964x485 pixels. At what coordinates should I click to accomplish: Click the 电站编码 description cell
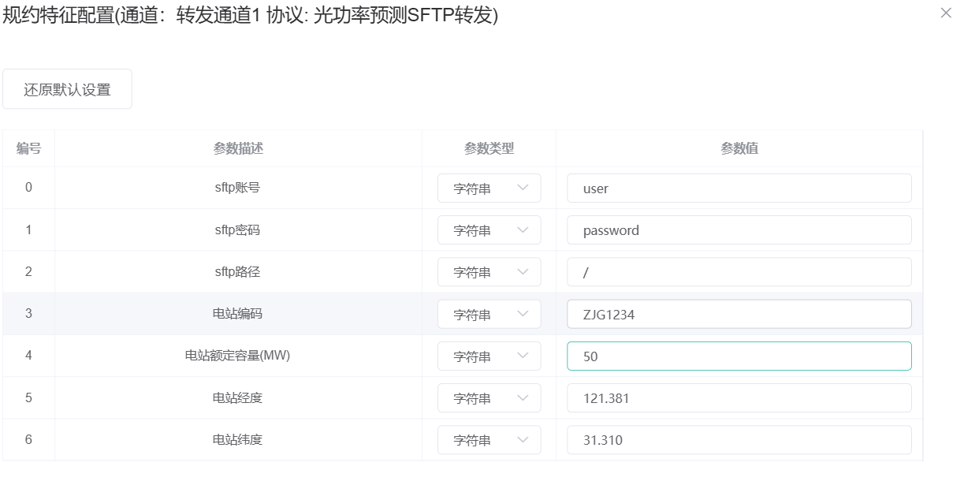click(x=238, y=314)
